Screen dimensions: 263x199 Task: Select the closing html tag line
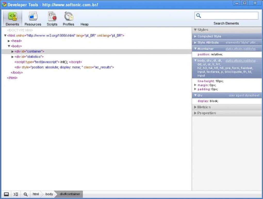click(12, 78)
